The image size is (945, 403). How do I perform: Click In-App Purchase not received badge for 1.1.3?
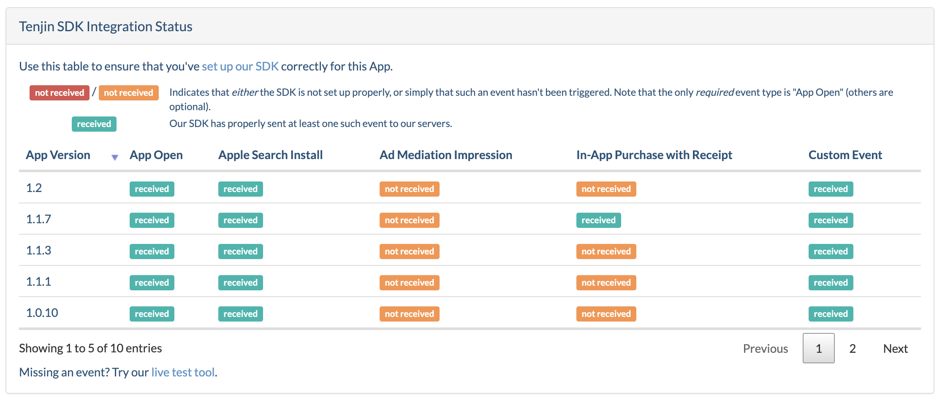click(606, 252)
